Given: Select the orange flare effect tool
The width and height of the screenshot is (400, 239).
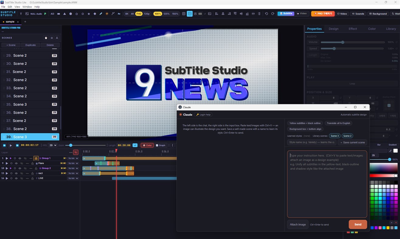Looking at the screenshot, I should click(107, 14).
